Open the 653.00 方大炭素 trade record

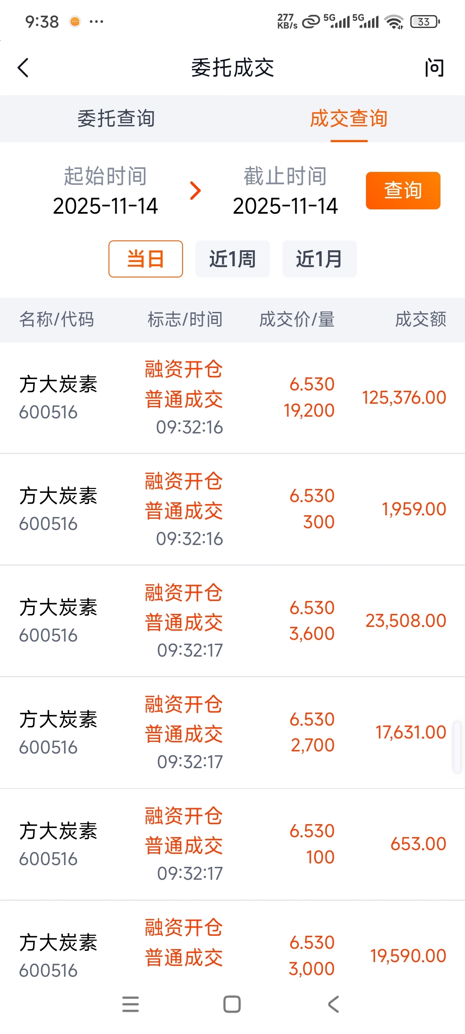[x=232, y=844]
